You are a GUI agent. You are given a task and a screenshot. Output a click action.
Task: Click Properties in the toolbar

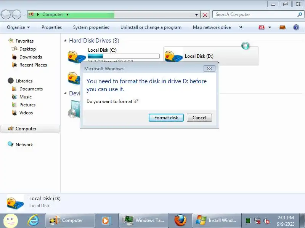click(x=51, y=27)
